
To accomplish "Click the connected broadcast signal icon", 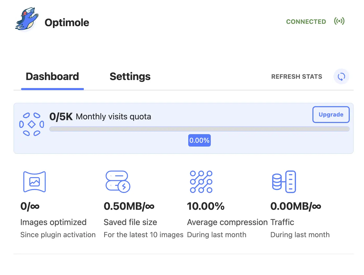I will pos(339,21).
